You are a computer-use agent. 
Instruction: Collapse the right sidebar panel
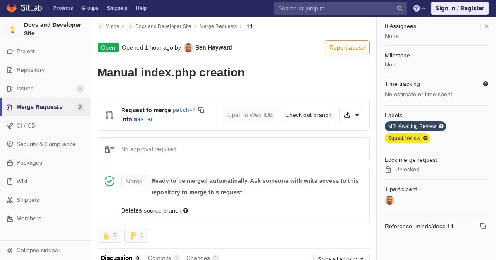click(486, 26)
